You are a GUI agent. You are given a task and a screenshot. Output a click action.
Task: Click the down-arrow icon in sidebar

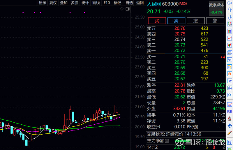click(x=230, y=17)
